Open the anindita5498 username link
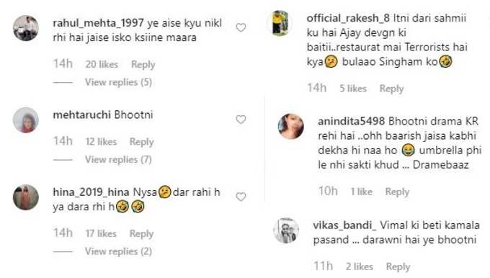The width and height of the screenshot is (490, 278). 351,121
